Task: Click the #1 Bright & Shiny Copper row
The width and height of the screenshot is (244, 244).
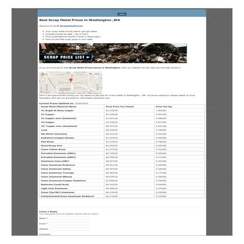Action: click(122, 111)
